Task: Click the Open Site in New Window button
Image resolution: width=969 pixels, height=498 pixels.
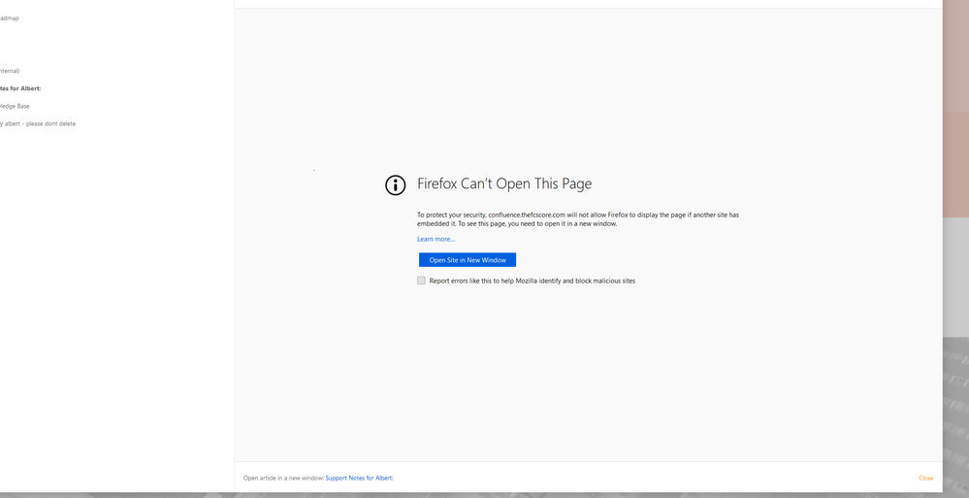Action: click(x=468, y=260)
